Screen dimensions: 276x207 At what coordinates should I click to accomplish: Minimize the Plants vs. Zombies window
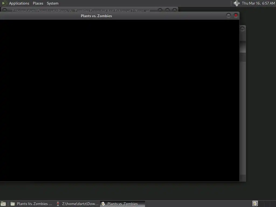coord(229,15)
